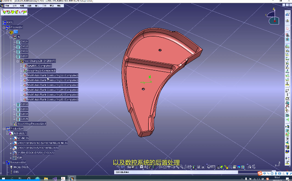Open the second menu bar item
The width and height of the screenshot is (292, 181).
coord(15,6)
